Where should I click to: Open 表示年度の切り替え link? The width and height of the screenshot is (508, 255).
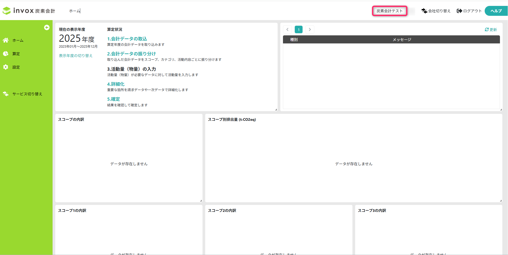click(76, 55)
